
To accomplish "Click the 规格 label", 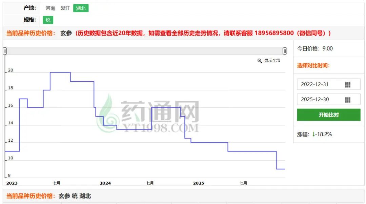I will [29, 20].
